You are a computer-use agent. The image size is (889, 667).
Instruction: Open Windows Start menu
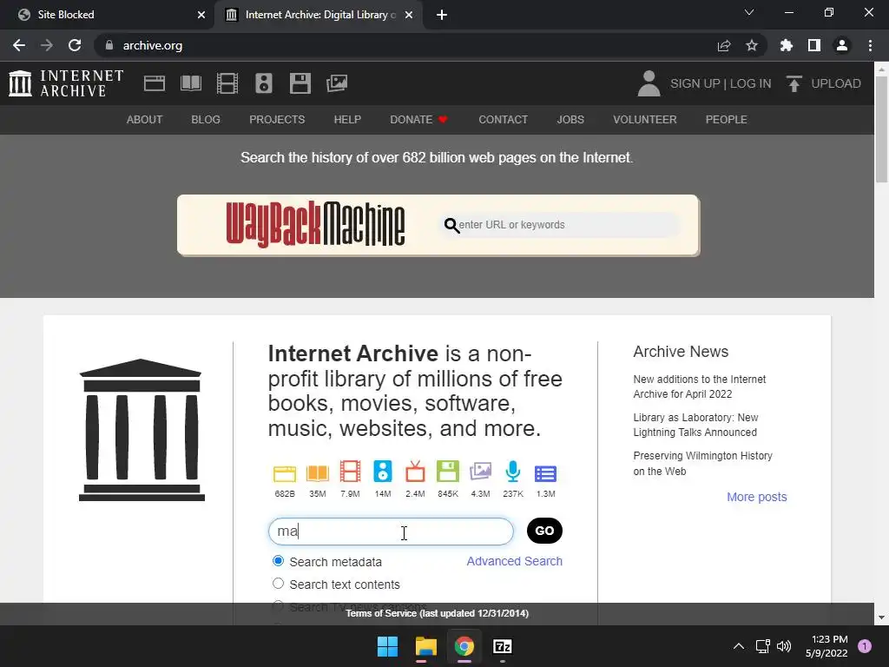click(x=388, y=646)
